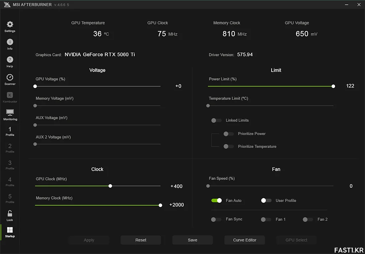
Task: Click the Clock section heading
Action: [x=97, y=169]
